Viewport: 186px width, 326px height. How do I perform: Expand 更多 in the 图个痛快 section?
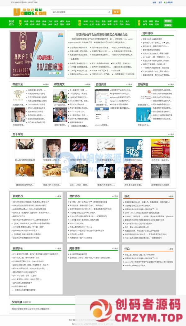click(x=171, y=134)
